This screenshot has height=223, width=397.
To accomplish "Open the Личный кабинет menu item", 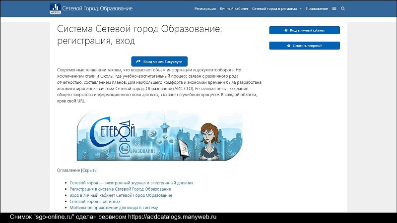I will coord(234,8).
